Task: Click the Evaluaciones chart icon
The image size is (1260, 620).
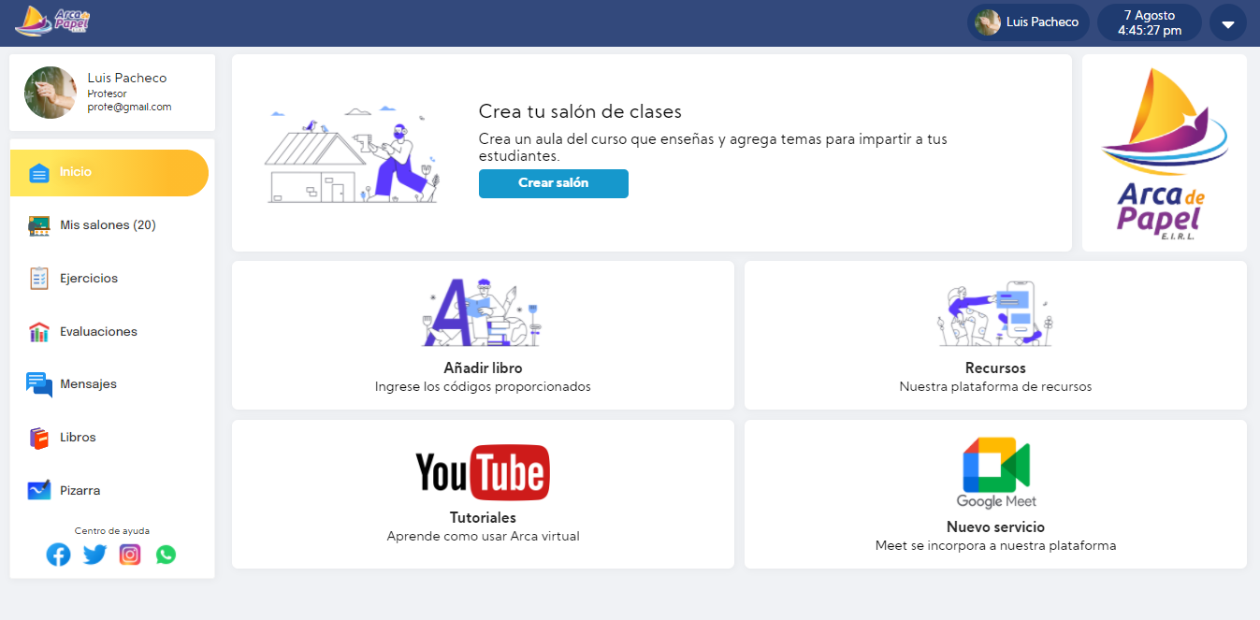Action: point(38,332)
